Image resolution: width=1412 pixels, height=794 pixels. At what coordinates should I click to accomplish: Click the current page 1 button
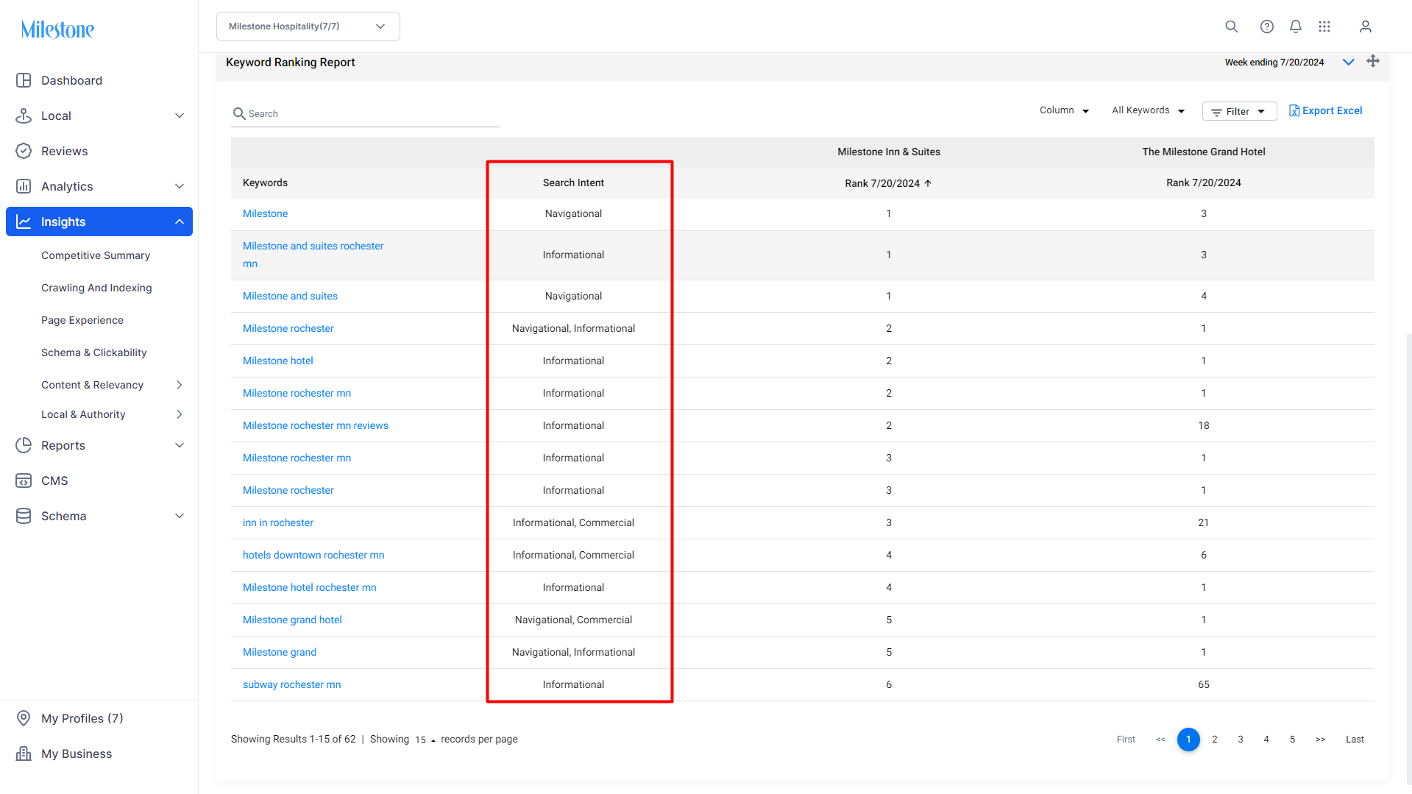(x=1188, y=740)
